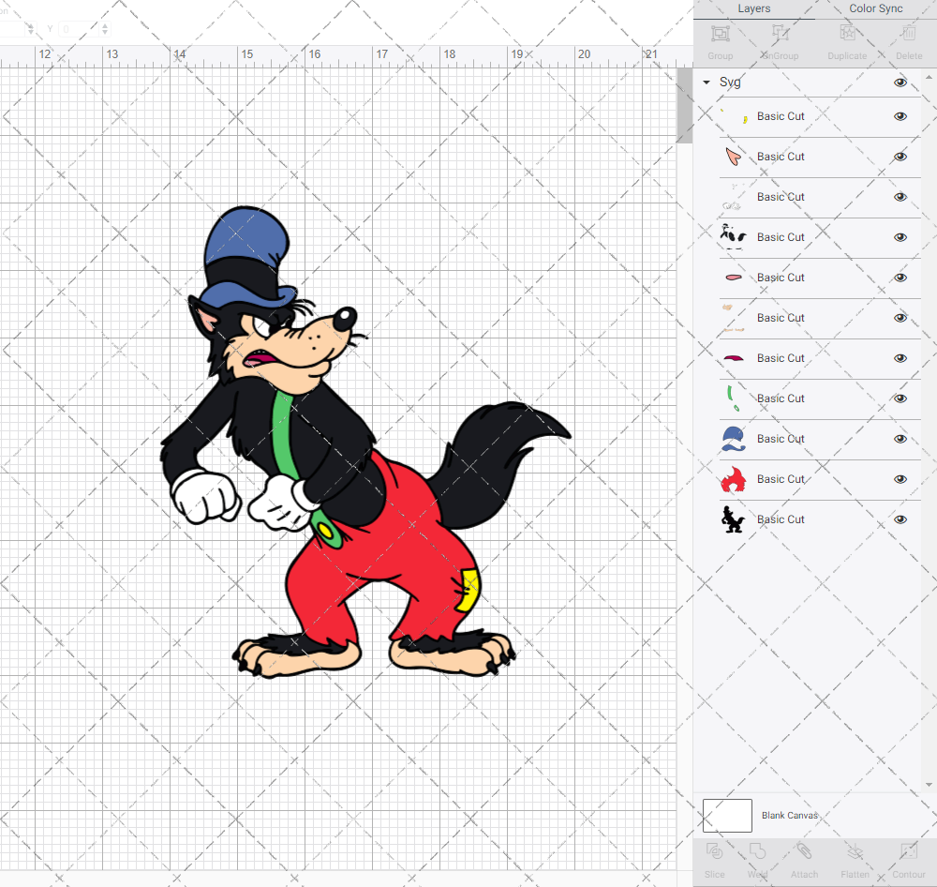Click the Svg group name

click(730, 83)
